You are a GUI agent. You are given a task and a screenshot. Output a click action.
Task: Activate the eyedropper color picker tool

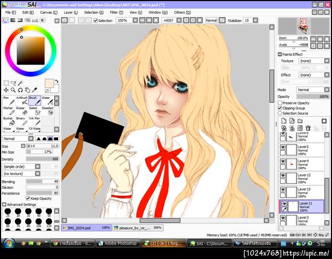tap(34, 90)
